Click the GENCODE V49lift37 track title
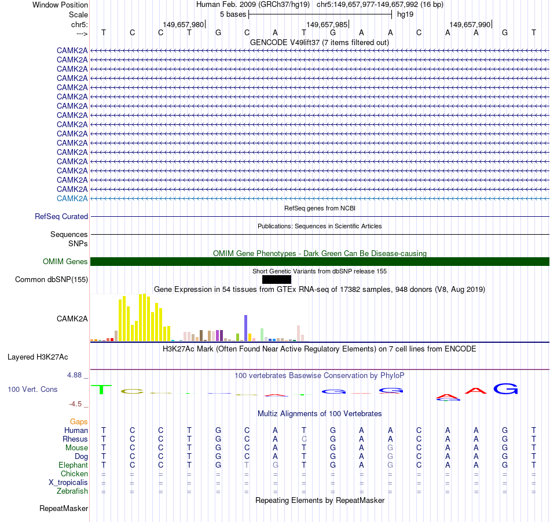This screenshot has height=522, width=550. click(x=319, y=42)
